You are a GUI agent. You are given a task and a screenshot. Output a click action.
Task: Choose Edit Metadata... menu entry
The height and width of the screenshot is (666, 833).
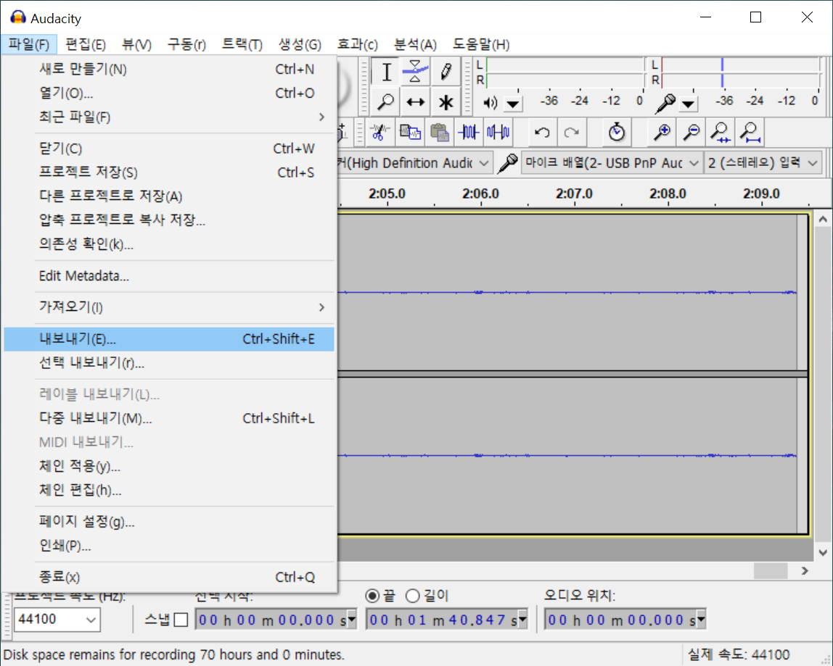169,276
